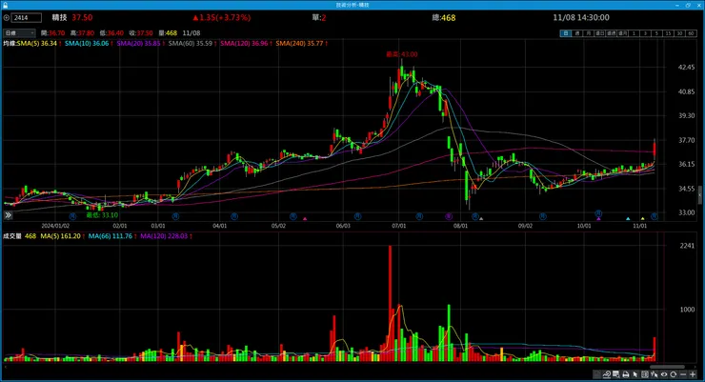Click the purple circle marker before 08/01
The image size is (705, 382).
(449, 216)
